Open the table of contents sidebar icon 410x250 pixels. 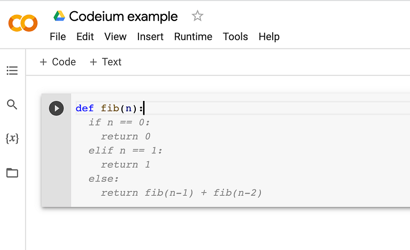(x=12, y=70)
